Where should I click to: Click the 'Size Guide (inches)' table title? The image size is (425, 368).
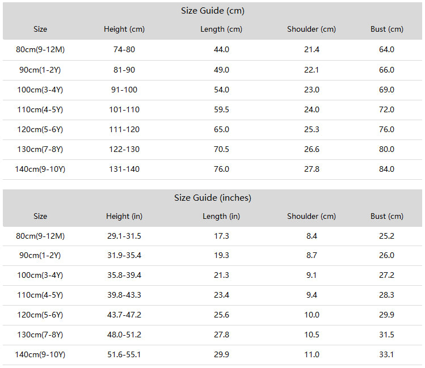tap(212, 198)
